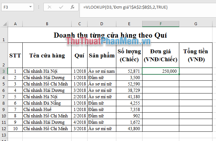This screenshot has width=216, height=141.
Task: Select column B header
Action: click(x=47, y=24)
